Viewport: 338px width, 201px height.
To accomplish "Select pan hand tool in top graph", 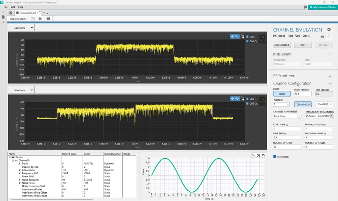I will [x=243, y=36].
